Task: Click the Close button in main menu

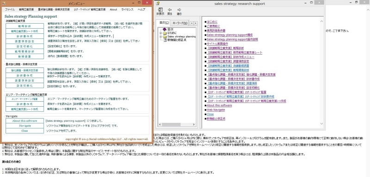Action: (x=25, y=131)
